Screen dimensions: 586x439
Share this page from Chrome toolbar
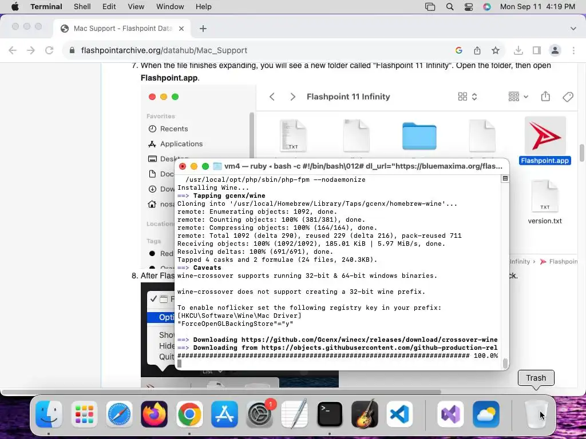click(477, 50)
